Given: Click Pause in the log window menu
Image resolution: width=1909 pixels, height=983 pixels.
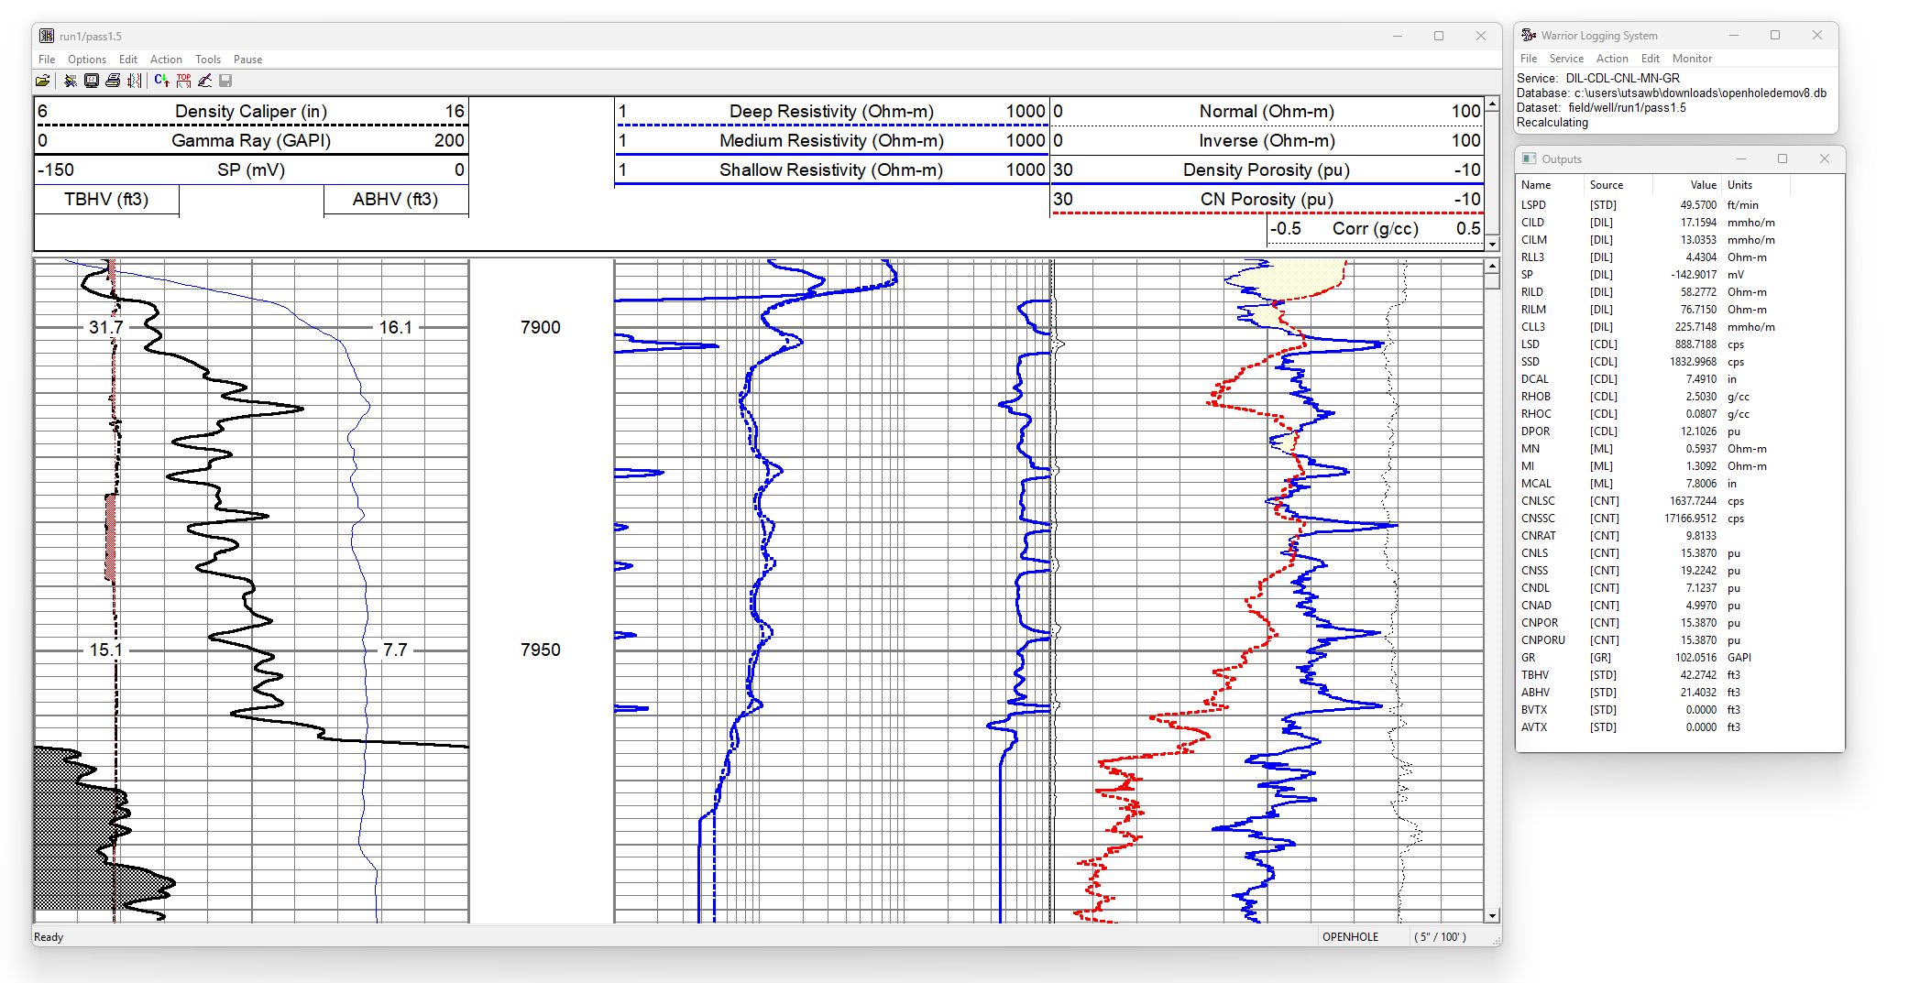Looking at the screenshot, I should point(247,60).
